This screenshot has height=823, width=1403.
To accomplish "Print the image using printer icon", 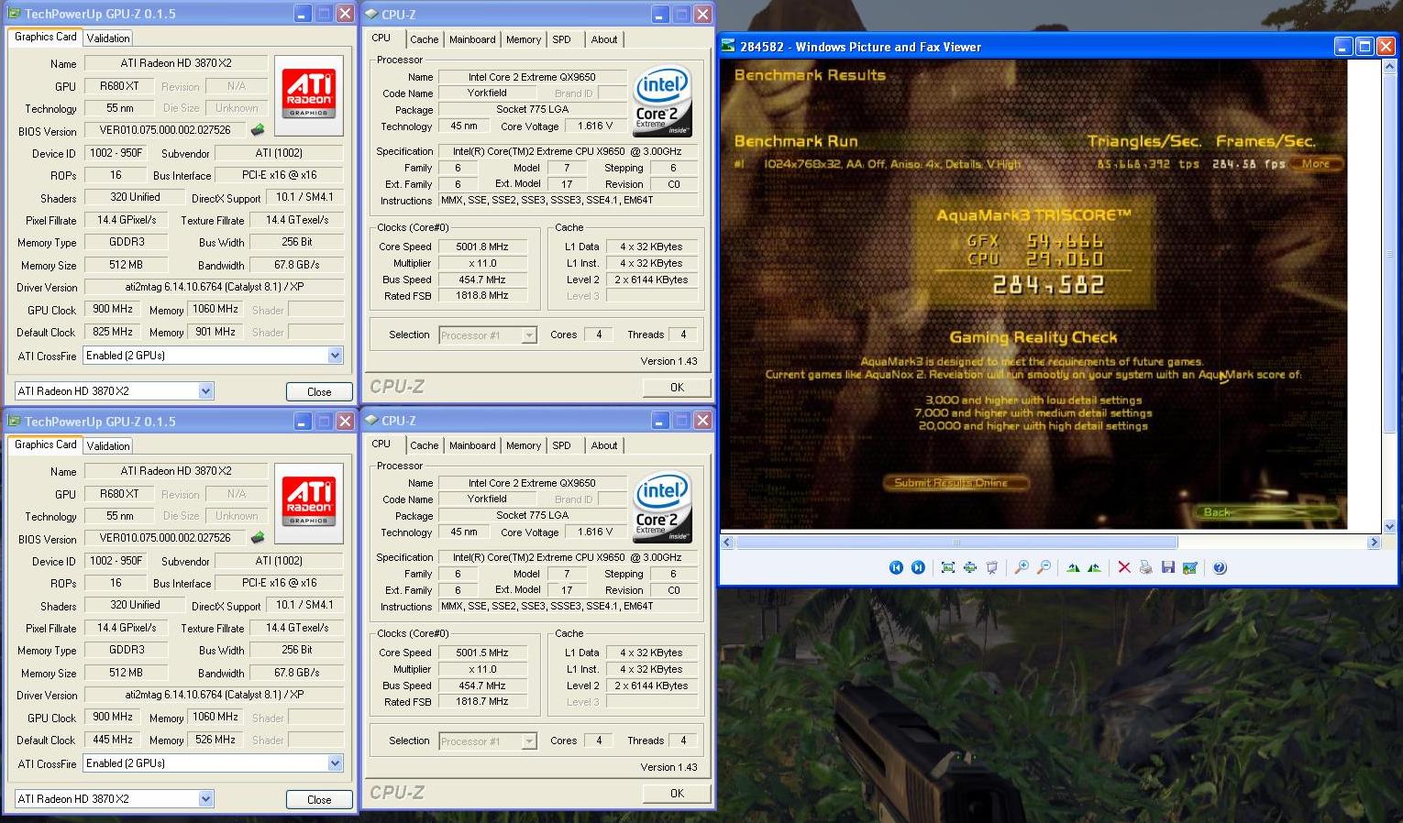I will (x=1146, y=567).
